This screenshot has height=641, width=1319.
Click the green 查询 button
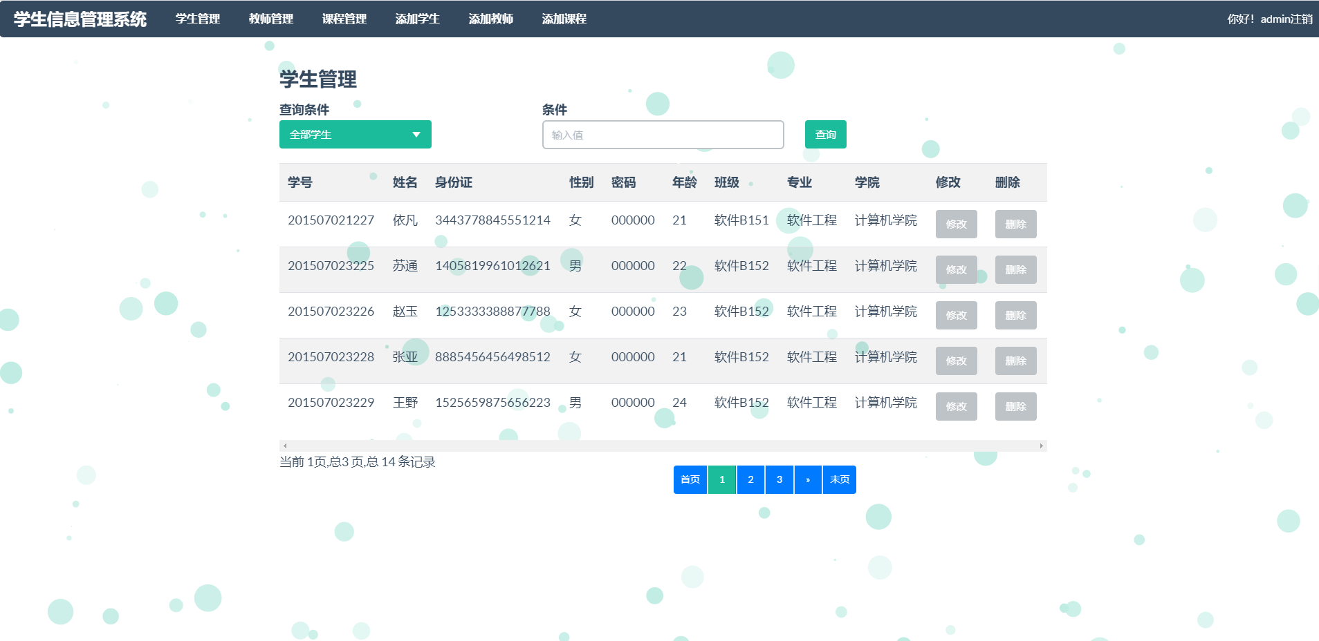826,134
